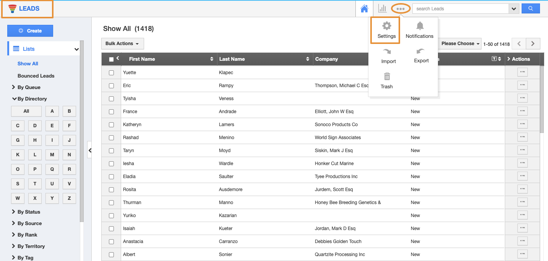Tick the checkbox beside Eric Rampy
The height and width of the screenshot is (261, 548).
tap(111, 86)
